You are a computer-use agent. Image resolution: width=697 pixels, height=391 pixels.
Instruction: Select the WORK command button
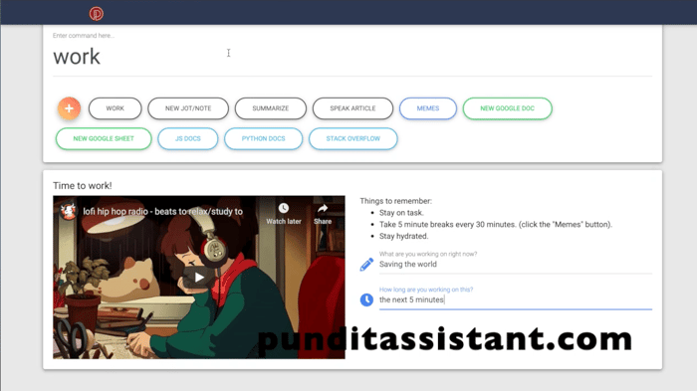pos(116,108)
